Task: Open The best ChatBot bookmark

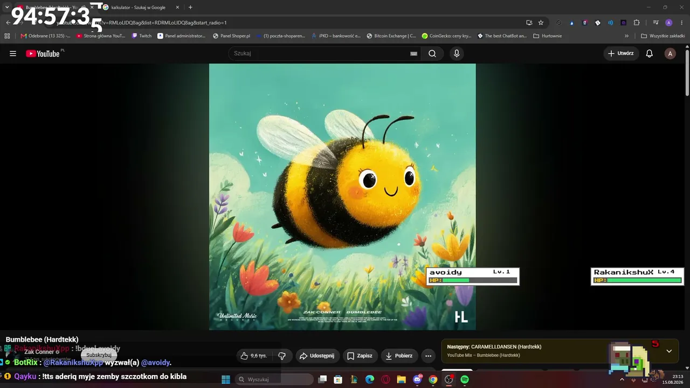Action: pos(502,36)
